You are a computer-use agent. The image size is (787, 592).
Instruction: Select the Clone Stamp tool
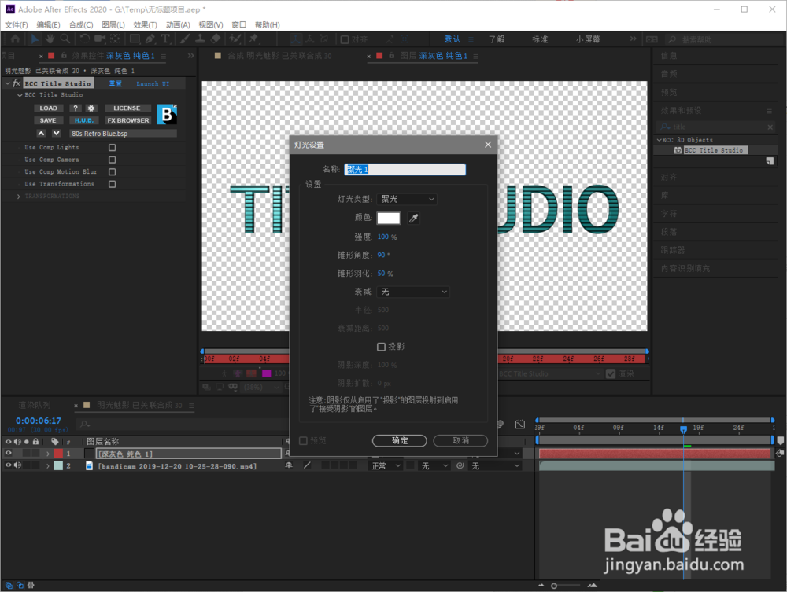tap(200, 39)
